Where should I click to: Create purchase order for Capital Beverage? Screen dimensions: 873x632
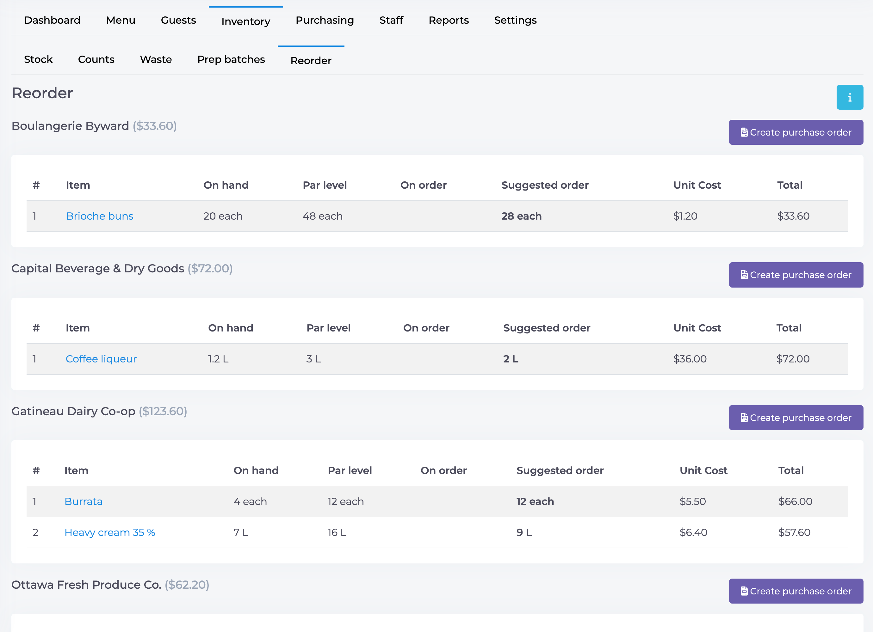click(x=796, y=275)
